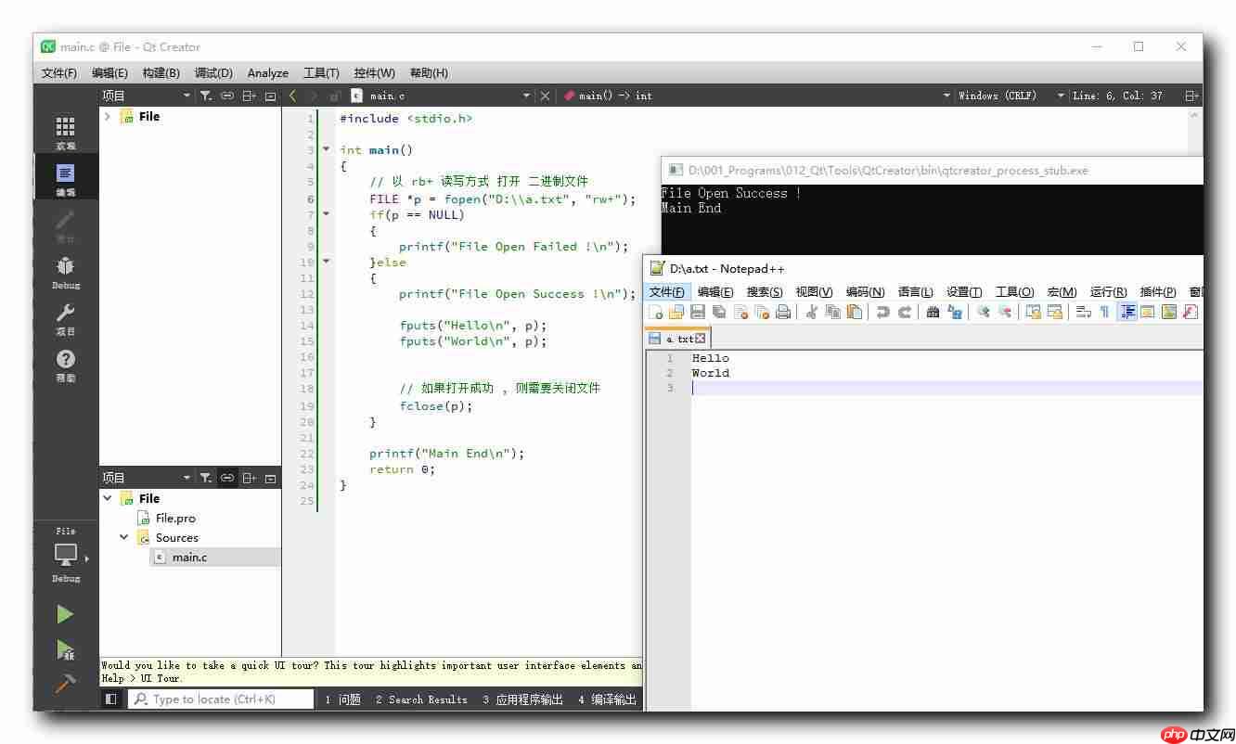Viewport: 1236px width, 744px height.
Task: Close the upper project panel
Action: pos(270,96)
